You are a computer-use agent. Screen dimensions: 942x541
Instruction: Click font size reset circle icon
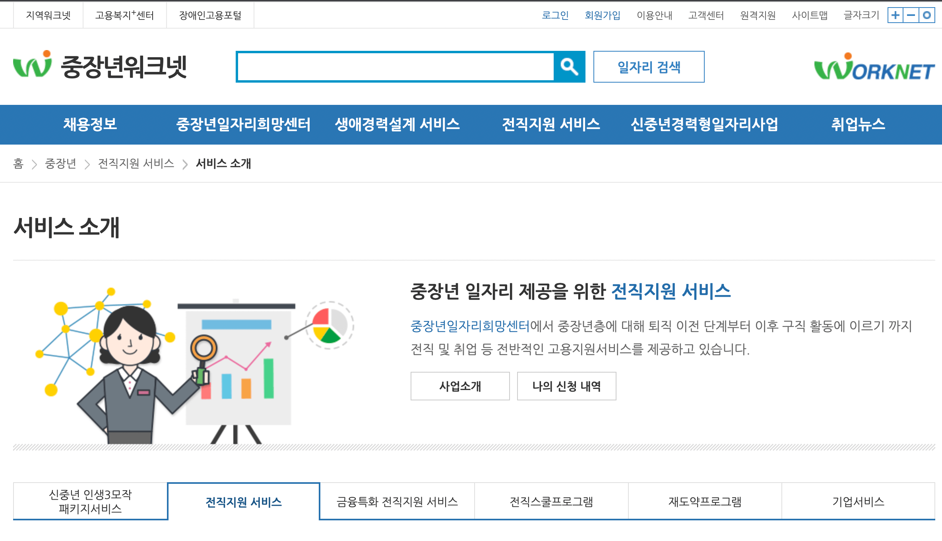(926, 15)
